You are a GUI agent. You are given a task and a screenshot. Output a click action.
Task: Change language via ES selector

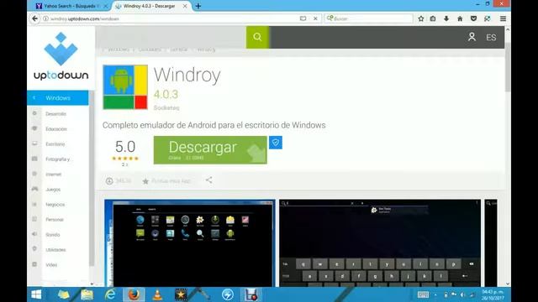tap(491, 37)
